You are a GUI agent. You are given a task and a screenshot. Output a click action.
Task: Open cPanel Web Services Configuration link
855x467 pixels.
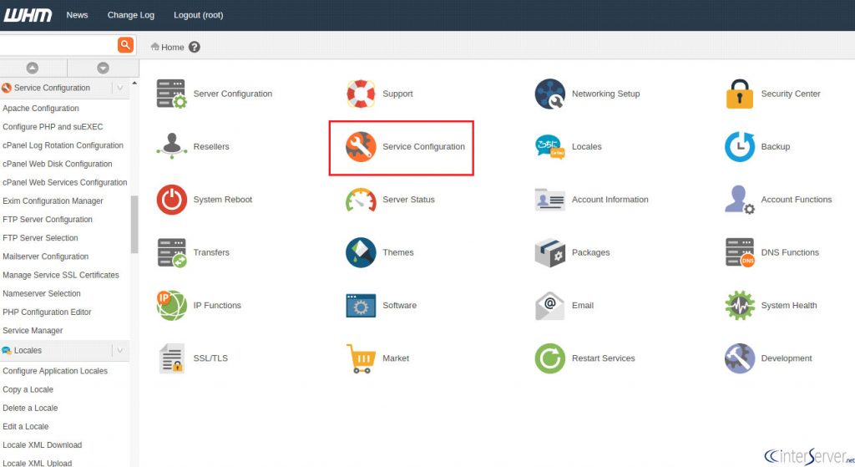tap(65, 182)
